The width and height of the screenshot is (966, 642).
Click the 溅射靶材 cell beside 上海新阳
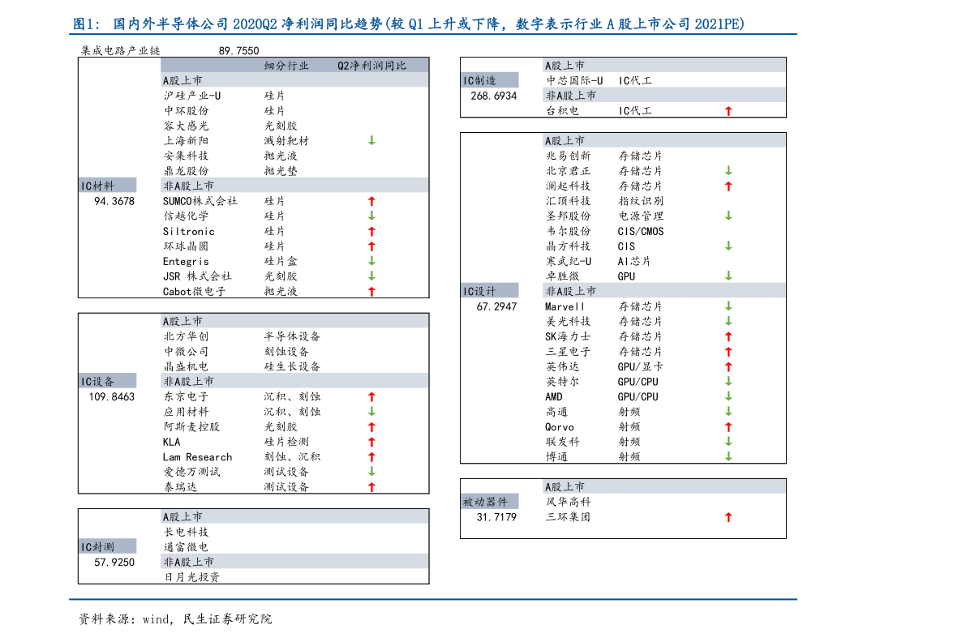286,140
